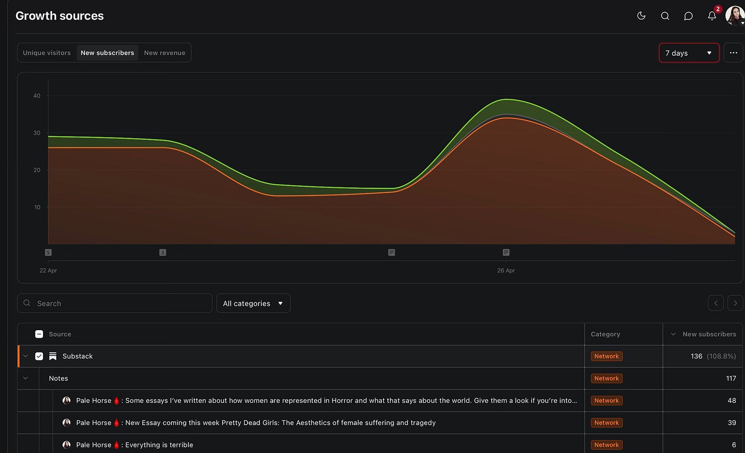Open the 7 days range dropdown
This screenshot has width=745, height=453.
click(x=689, y=53)
